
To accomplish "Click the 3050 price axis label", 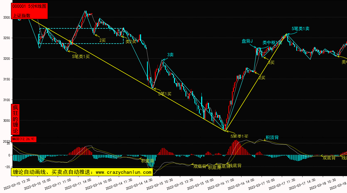I will 7,121.
